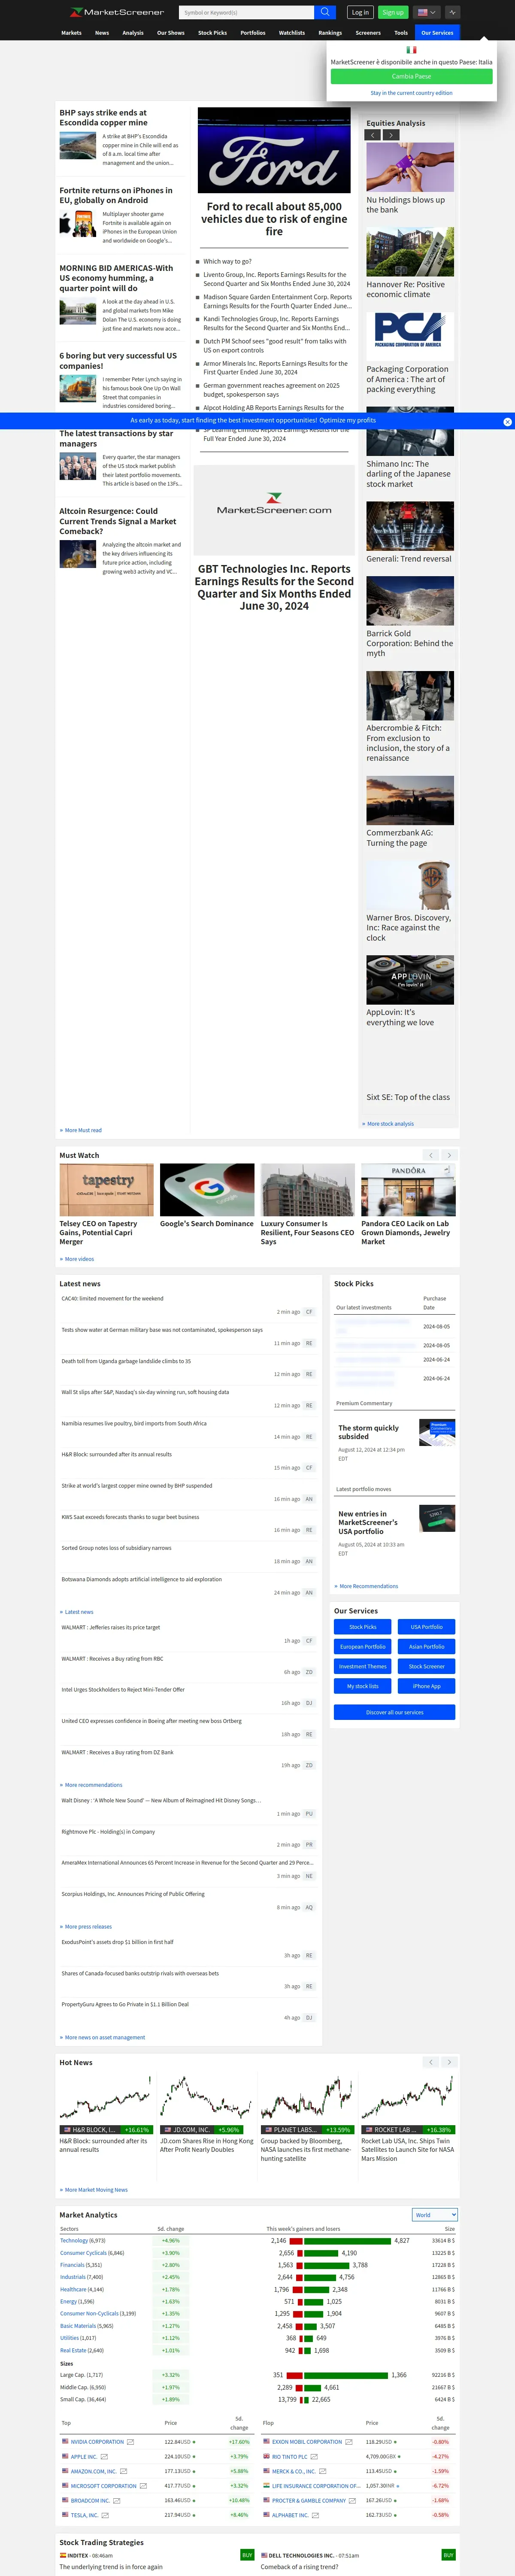Viewport: 515px width, 2576px height.
Task: Select the Our Services tab
Action: point(437,32)
